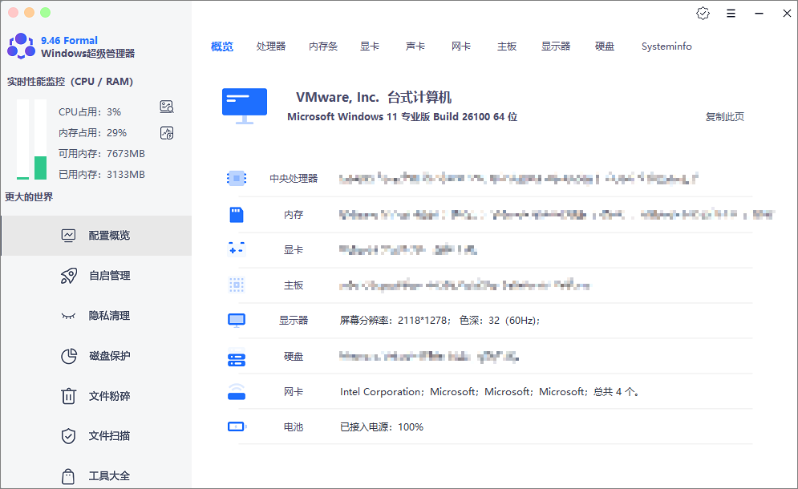
Task: Click the Windows超级管理器 app logo
Action: click(x=21, y=46)
